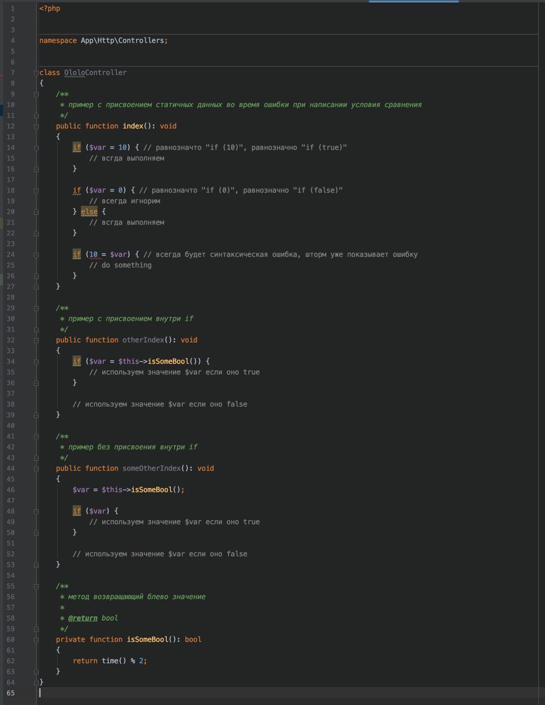Click line number 65 in the gutter
Screen dimensions: 545x705
pyautogui.click(x=11, y=693)
